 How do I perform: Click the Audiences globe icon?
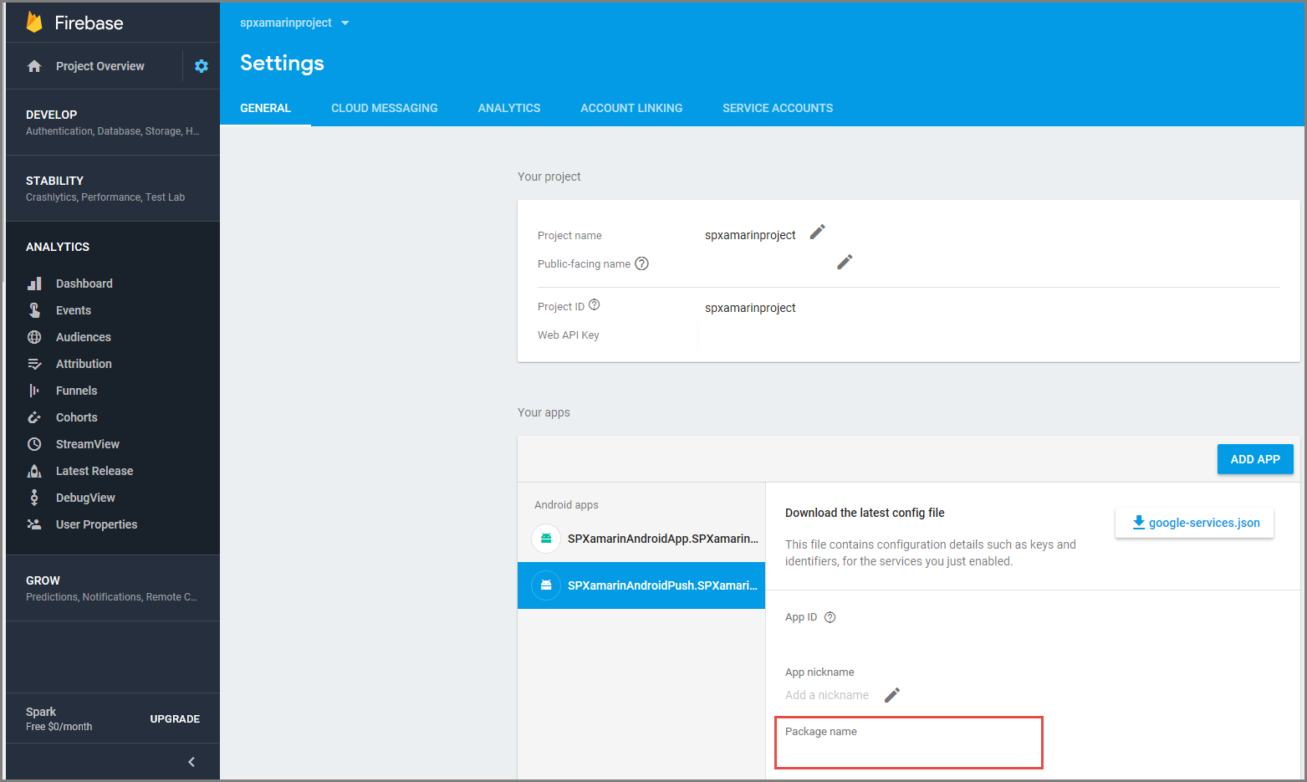(34, 337)
